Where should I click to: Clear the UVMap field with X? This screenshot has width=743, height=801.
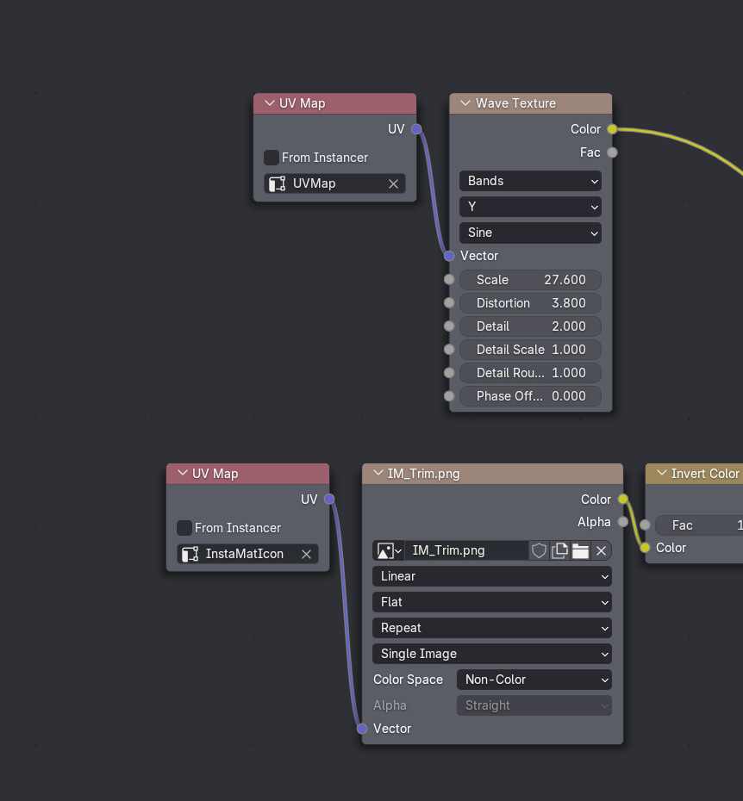pyautogui.click(x=394, y=183)
